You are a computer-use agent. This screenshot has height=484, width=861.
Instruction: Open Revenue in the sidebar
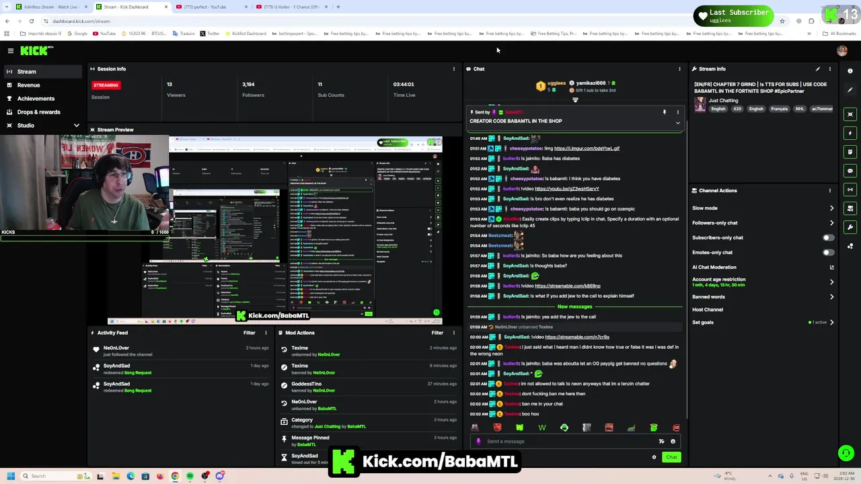point(43,85)
